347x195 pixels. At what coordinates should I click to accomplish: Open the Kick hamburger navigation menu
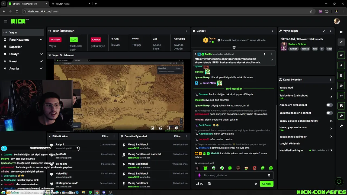[6, 21]
